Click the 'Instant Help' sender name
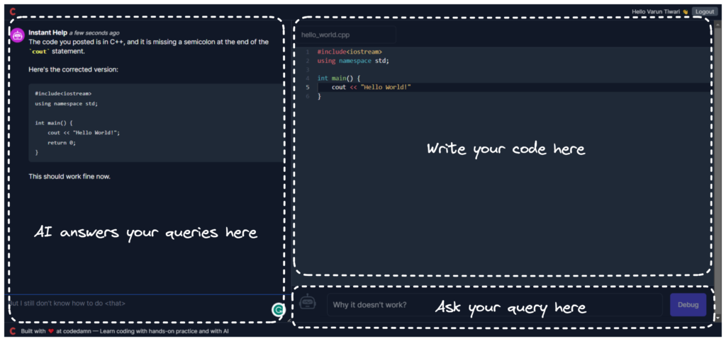Screen dimensions: 726x341 click(48, 33)
